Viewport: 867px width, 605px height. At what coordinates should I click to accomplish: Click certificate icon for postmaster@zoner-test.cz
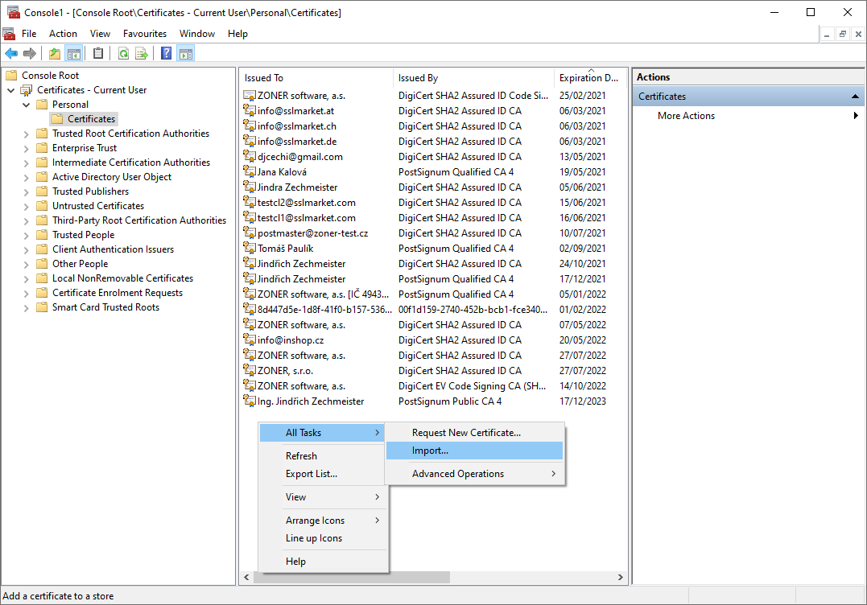click(x=250, y=233)
